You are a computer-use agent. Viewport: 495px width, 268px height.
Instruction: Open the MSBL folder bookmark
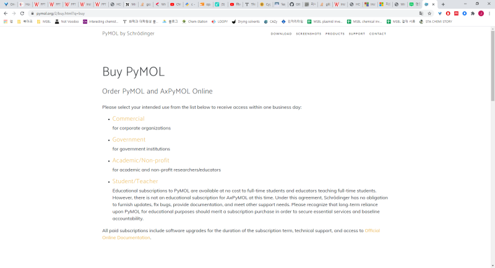point(43,22)
